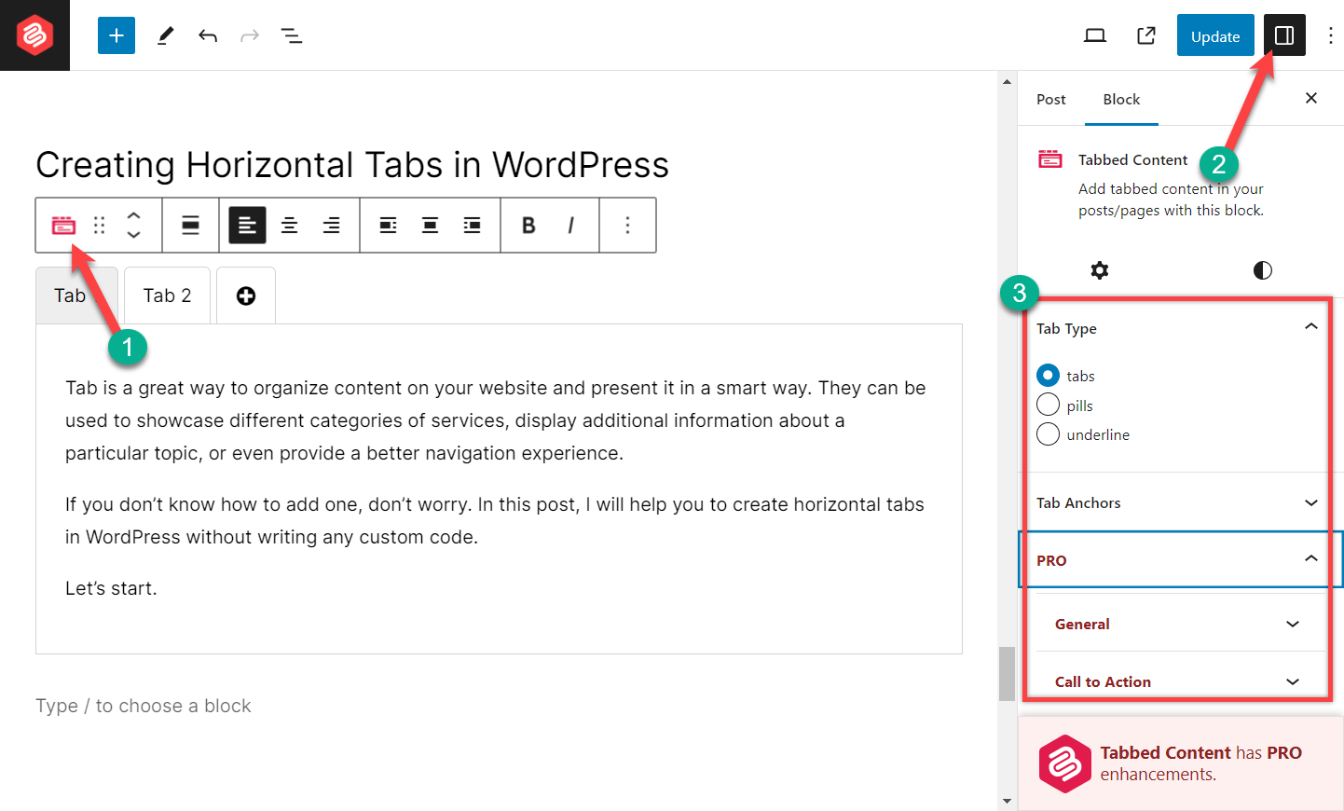This screenshot has height=811, width=1344.
Task: Select the pills tab type
Action: (x=1049, y=405)
